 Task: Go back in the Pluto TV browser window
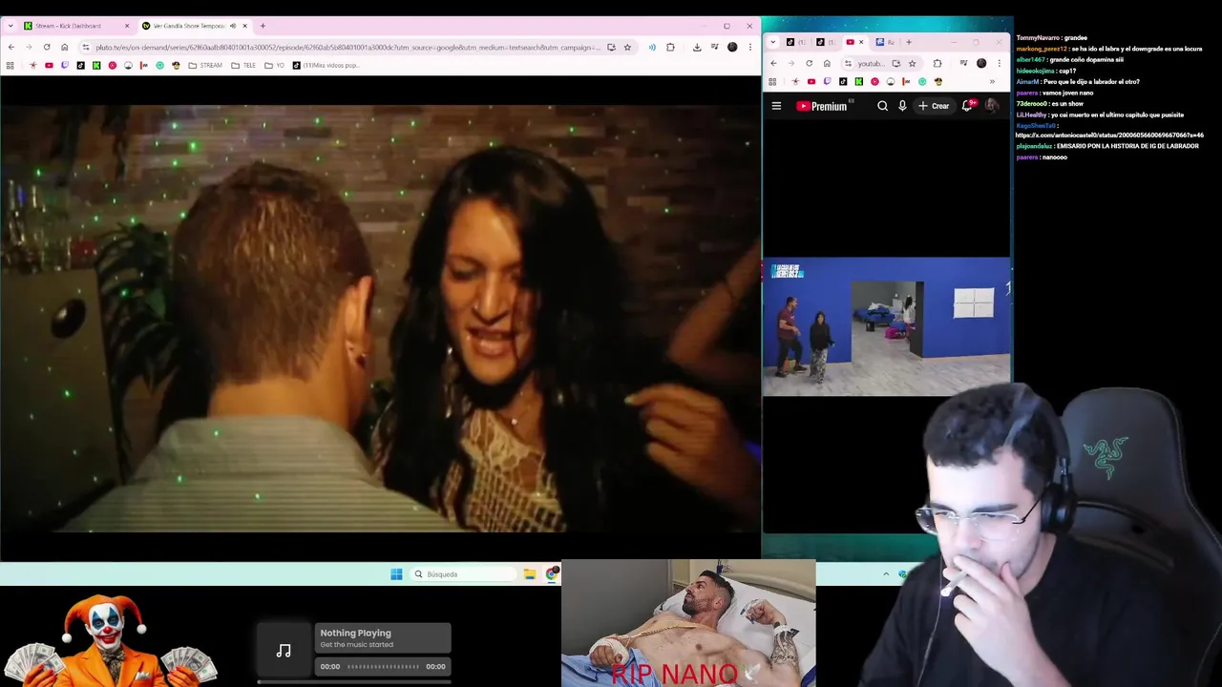[11, 47]
